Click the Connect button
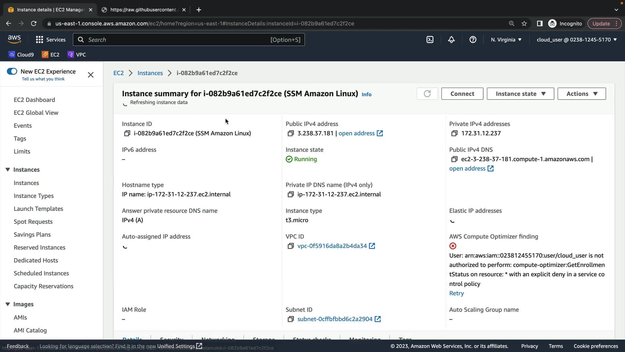 point(462,94)
